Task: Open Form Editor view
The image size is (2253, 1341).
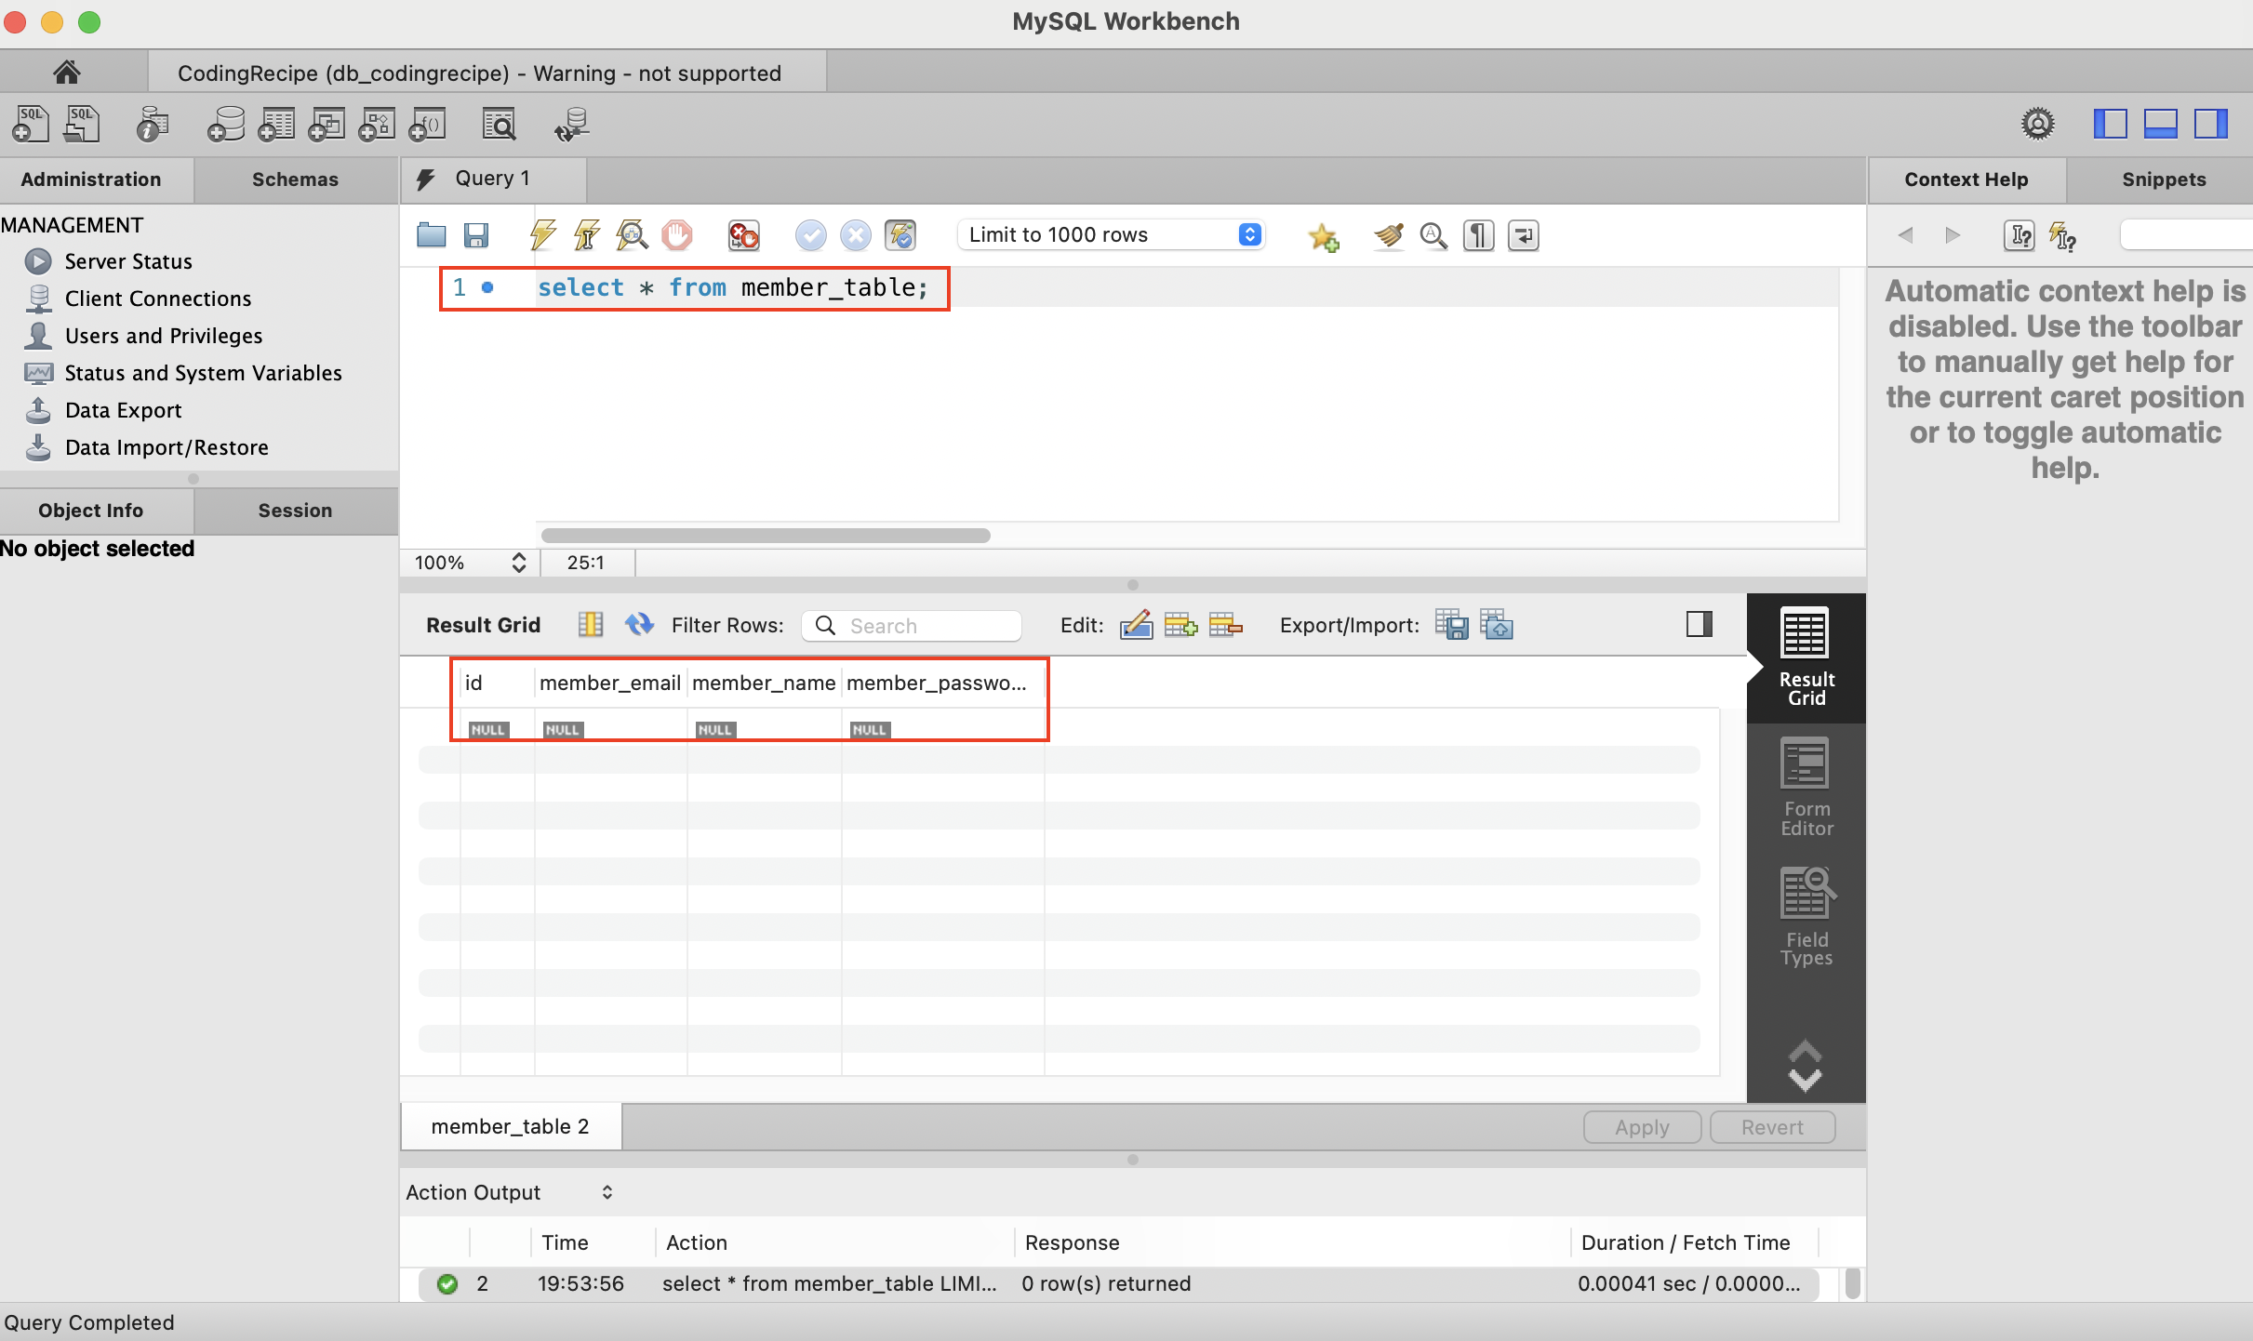Action: coord(1806,788)
